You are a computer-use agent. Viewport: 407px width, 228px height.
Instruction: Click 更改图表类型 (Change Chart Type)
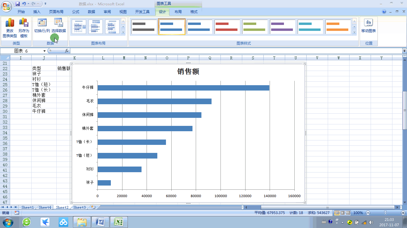pos(10,28)
